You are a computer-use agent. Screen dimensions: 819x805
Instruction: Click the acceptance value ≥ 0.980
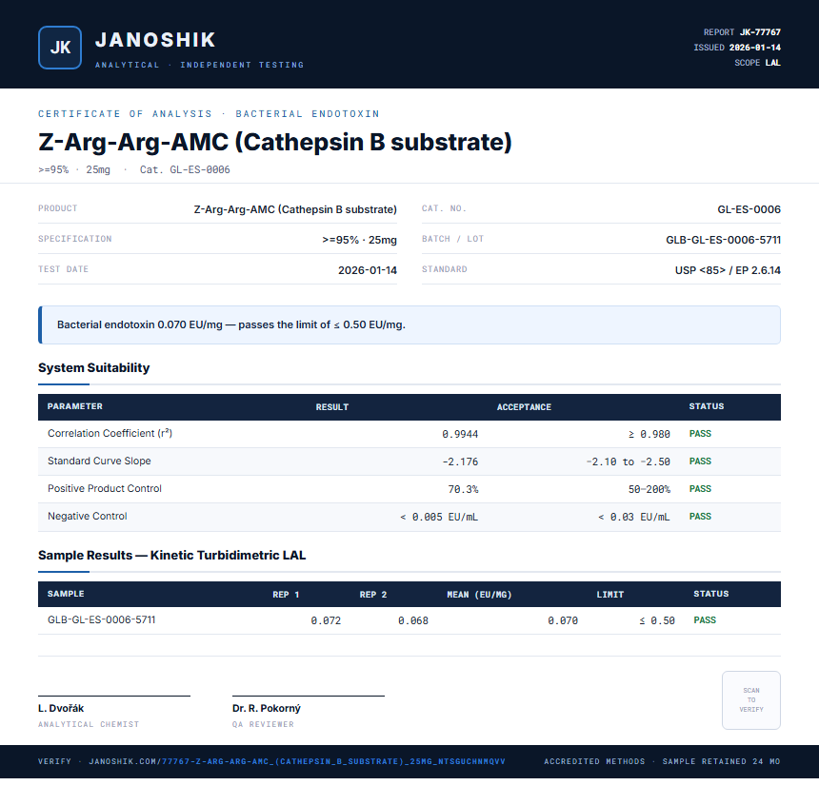click(649, 434)
